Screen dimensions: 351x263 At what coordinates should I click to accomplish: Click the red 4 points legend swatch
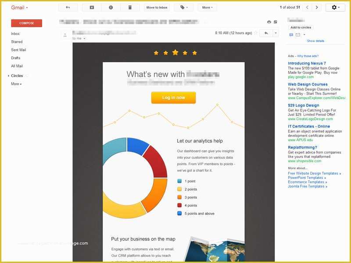(179, 205)
